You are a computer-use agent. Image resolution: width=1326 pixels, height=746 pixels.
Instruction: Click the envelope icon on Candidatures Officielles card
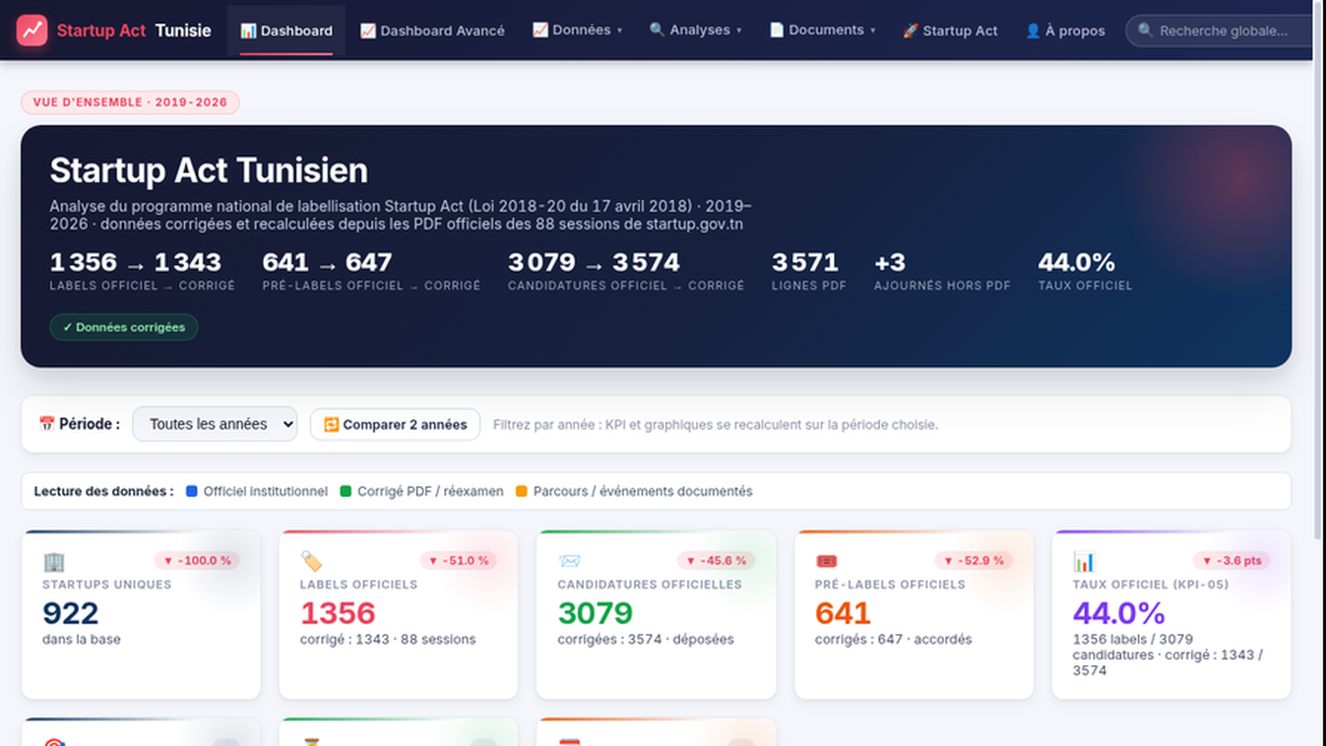[569, 561]
